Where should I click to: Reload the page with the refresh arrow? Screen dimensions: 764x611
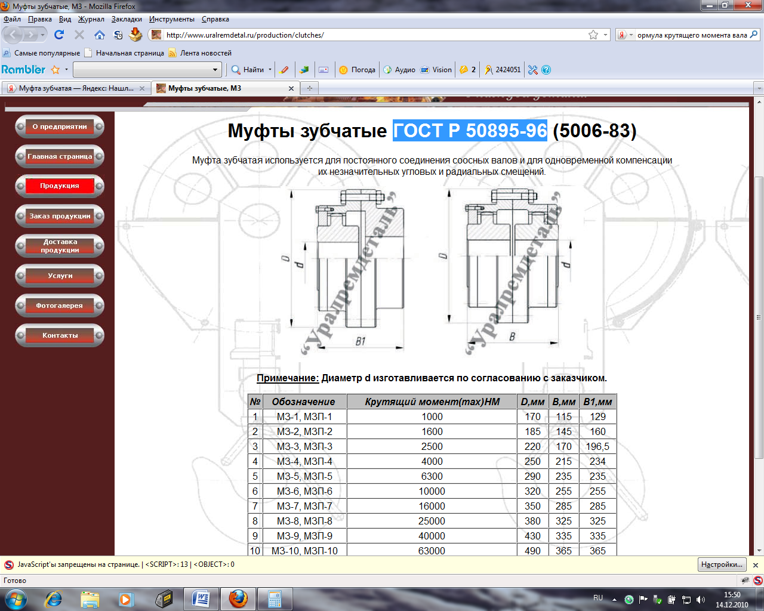tap(59, 35)
